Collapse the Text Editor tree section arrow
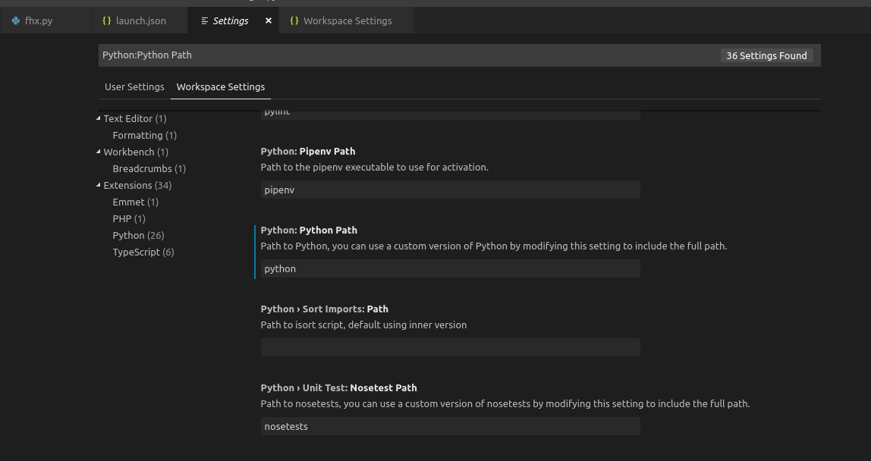 99,118
